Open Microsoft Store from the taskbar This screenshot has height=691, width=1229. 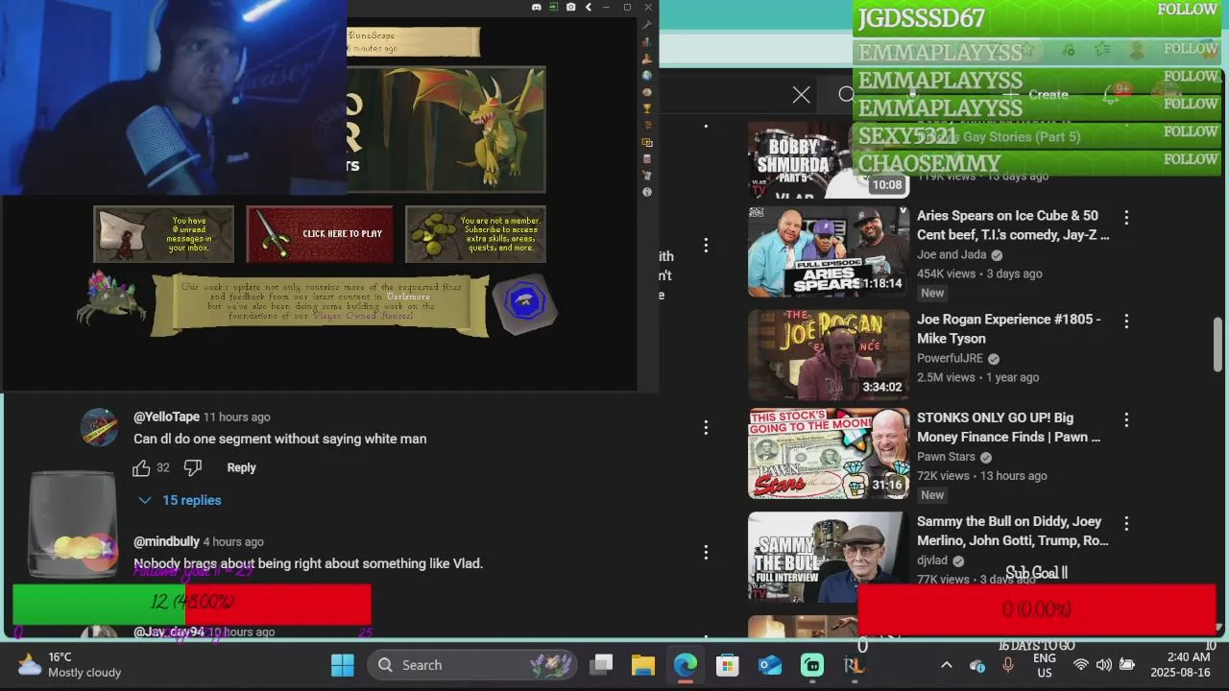(x=728, y=665)
